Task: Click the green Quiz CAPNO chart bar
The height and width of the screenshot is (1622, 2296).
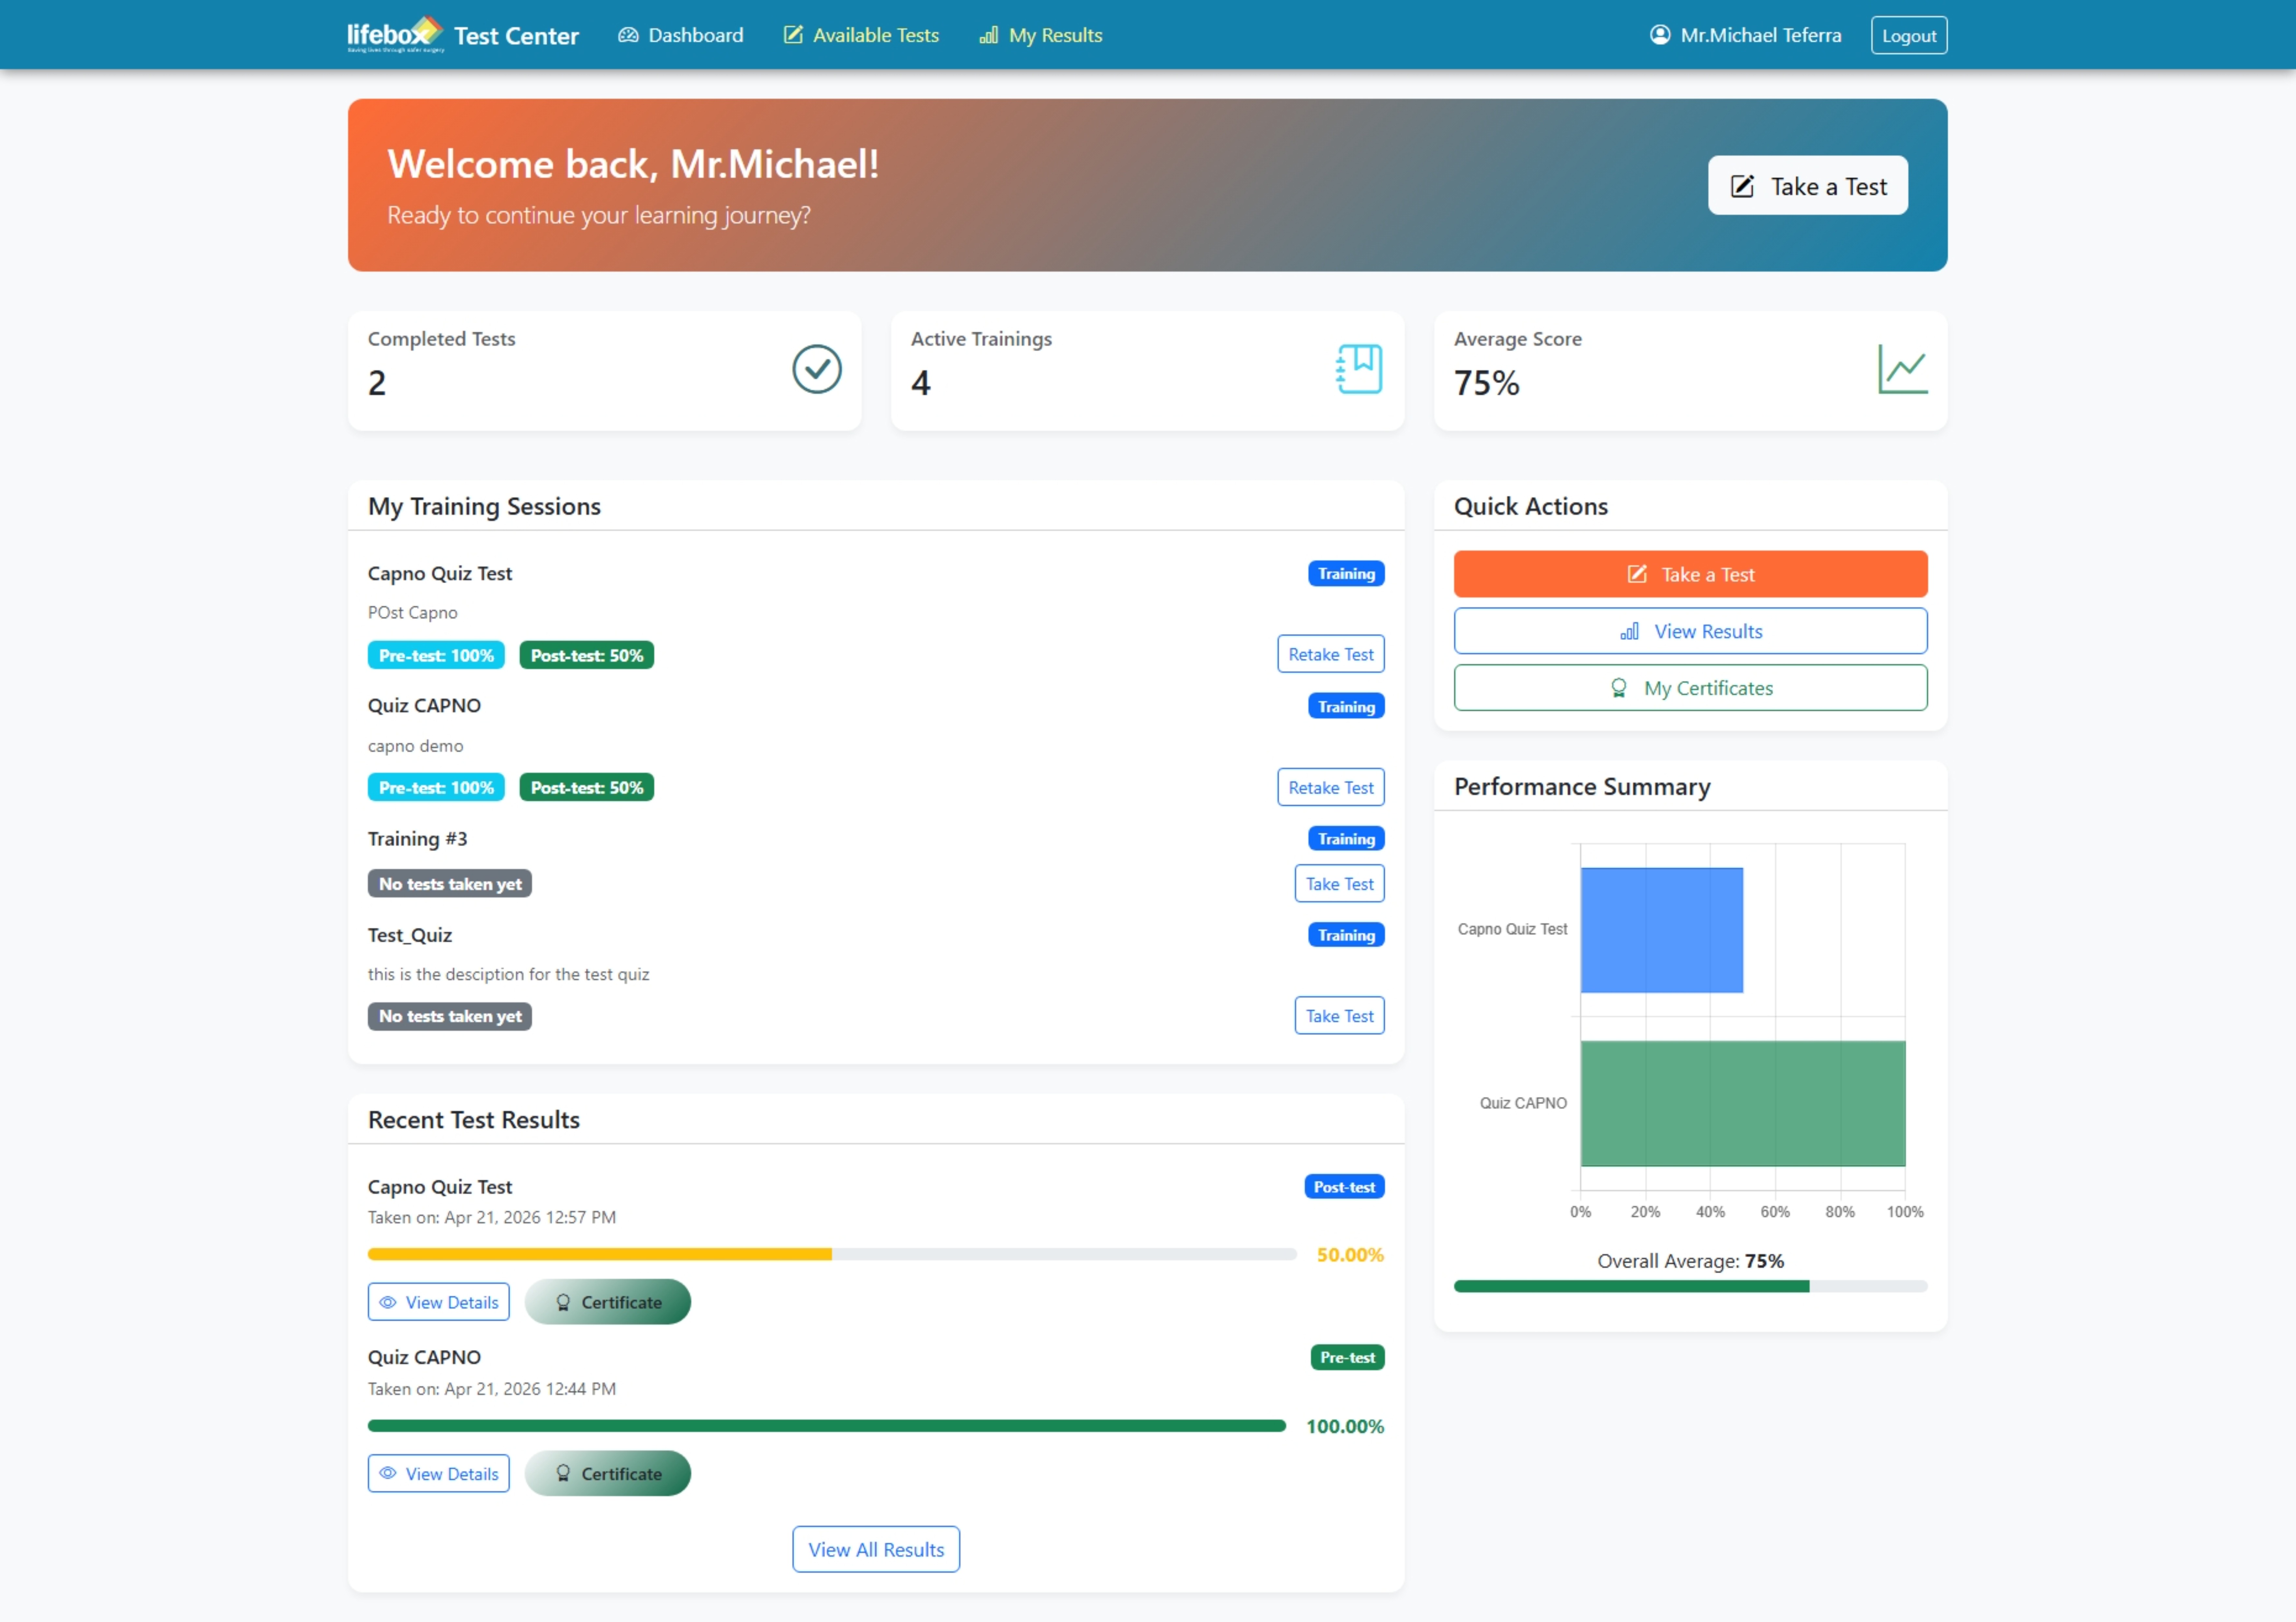Action: [1743, 1103]
